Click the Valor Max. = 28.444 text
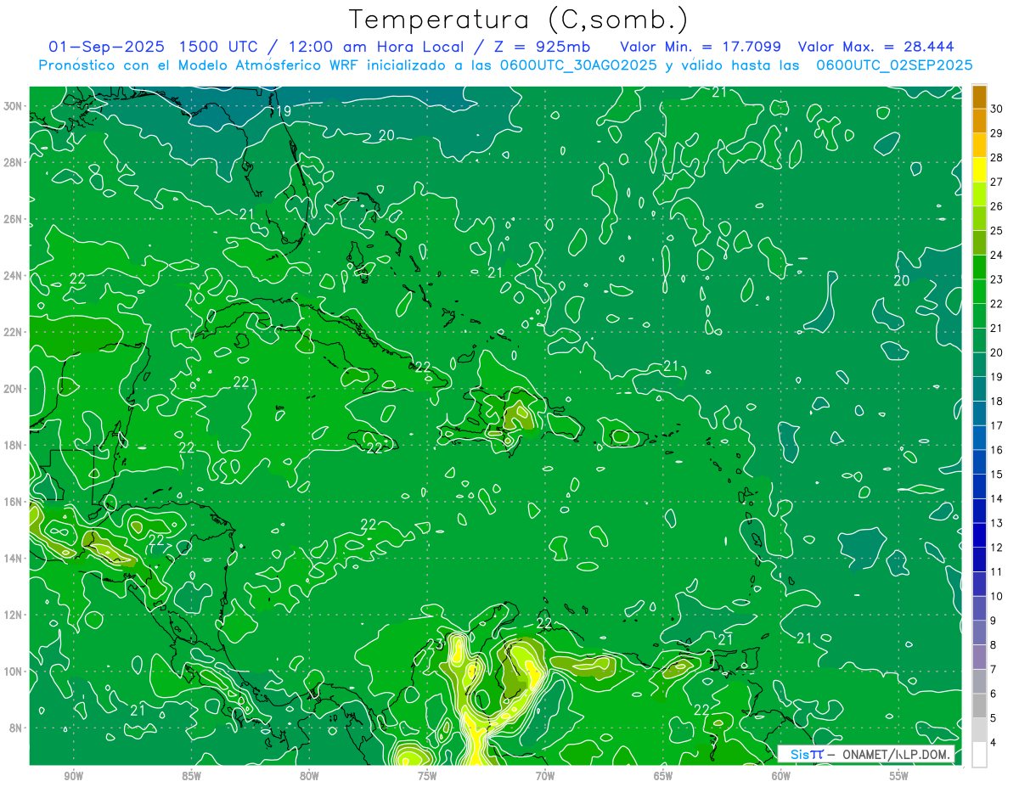The height and width of the screenshot is (787, 1019). (876, 47)
